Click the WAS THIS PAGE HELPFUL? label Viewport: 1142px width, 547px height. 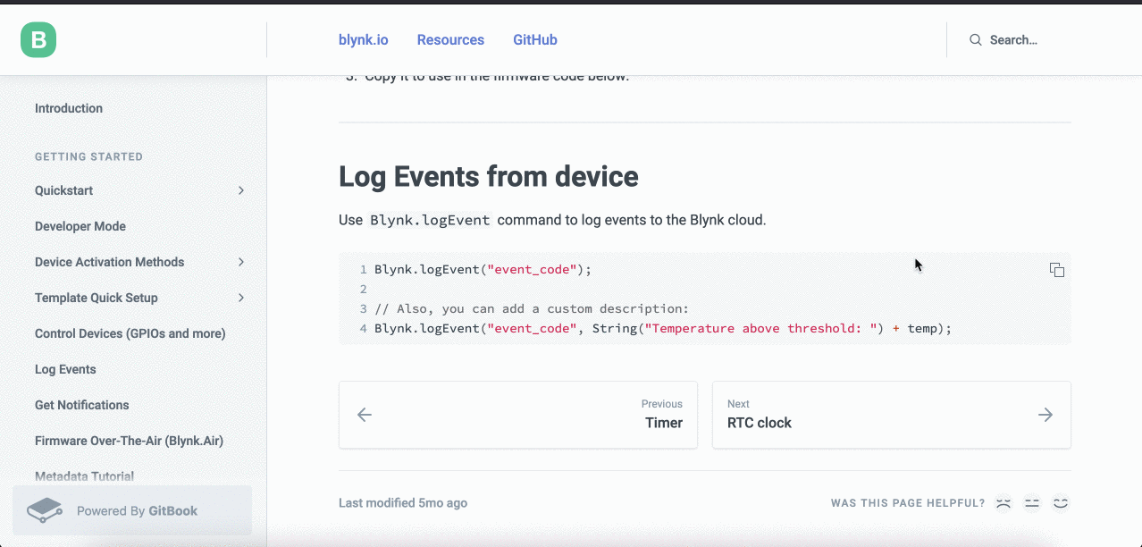(x=908, y=503)
